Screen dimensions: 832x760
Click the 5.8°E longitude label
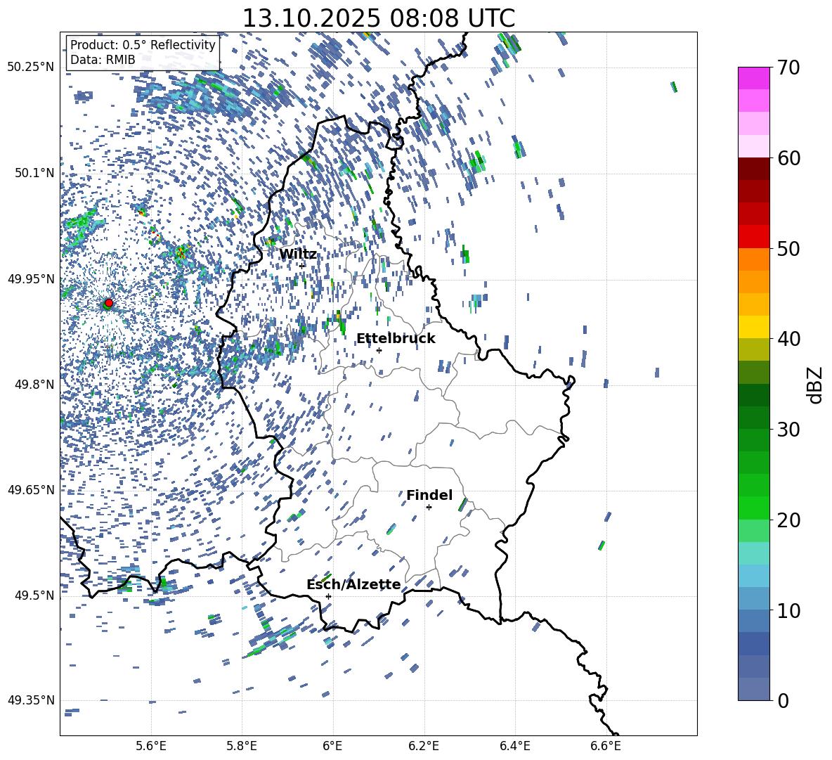tap(242, 746)
